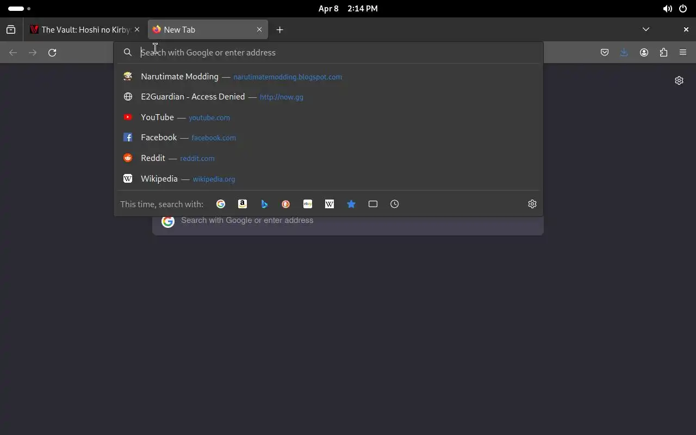
Task: Open Firefox View icon in tab strip
Action: coord(11,30)
